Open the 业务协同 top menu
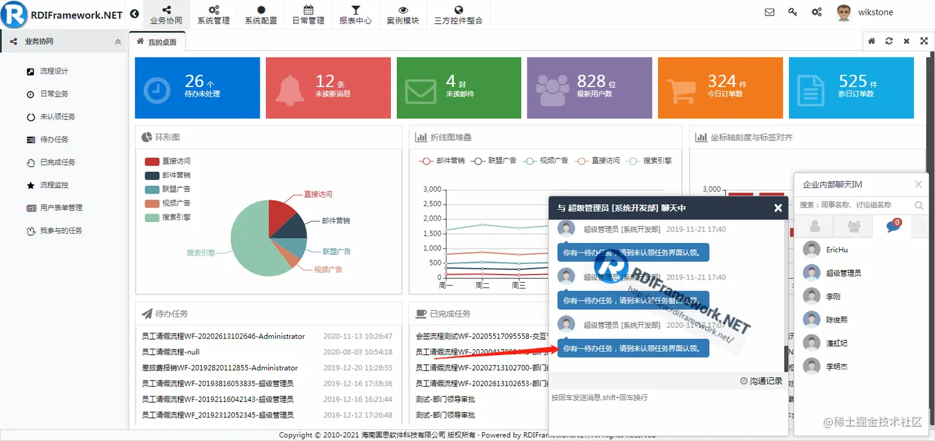This screenshot has width=935, height=441. pos(166,15)
